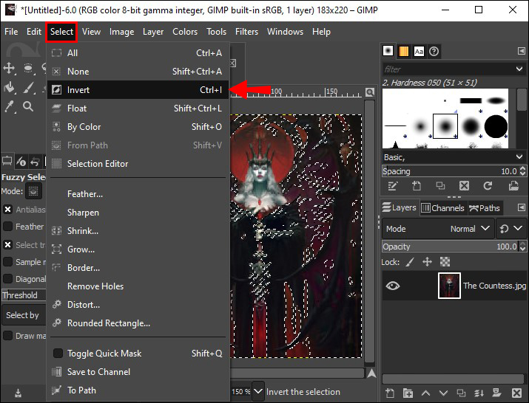Image resolution: width=529 pixels, height=403 pixels.
Task: Click Invert in the Select menu
Action: pyautogui.click(x=138, y=90)
